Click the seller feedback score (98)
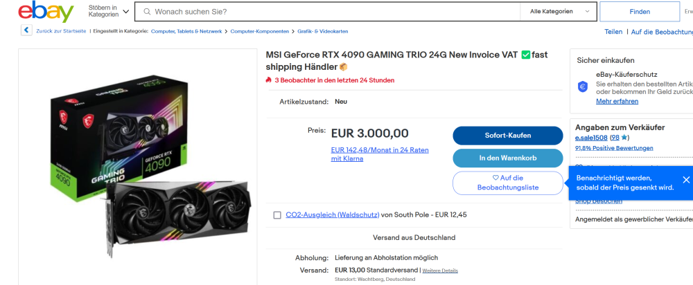Viewport: 693px width, 285px height. [x=614, y=138]
